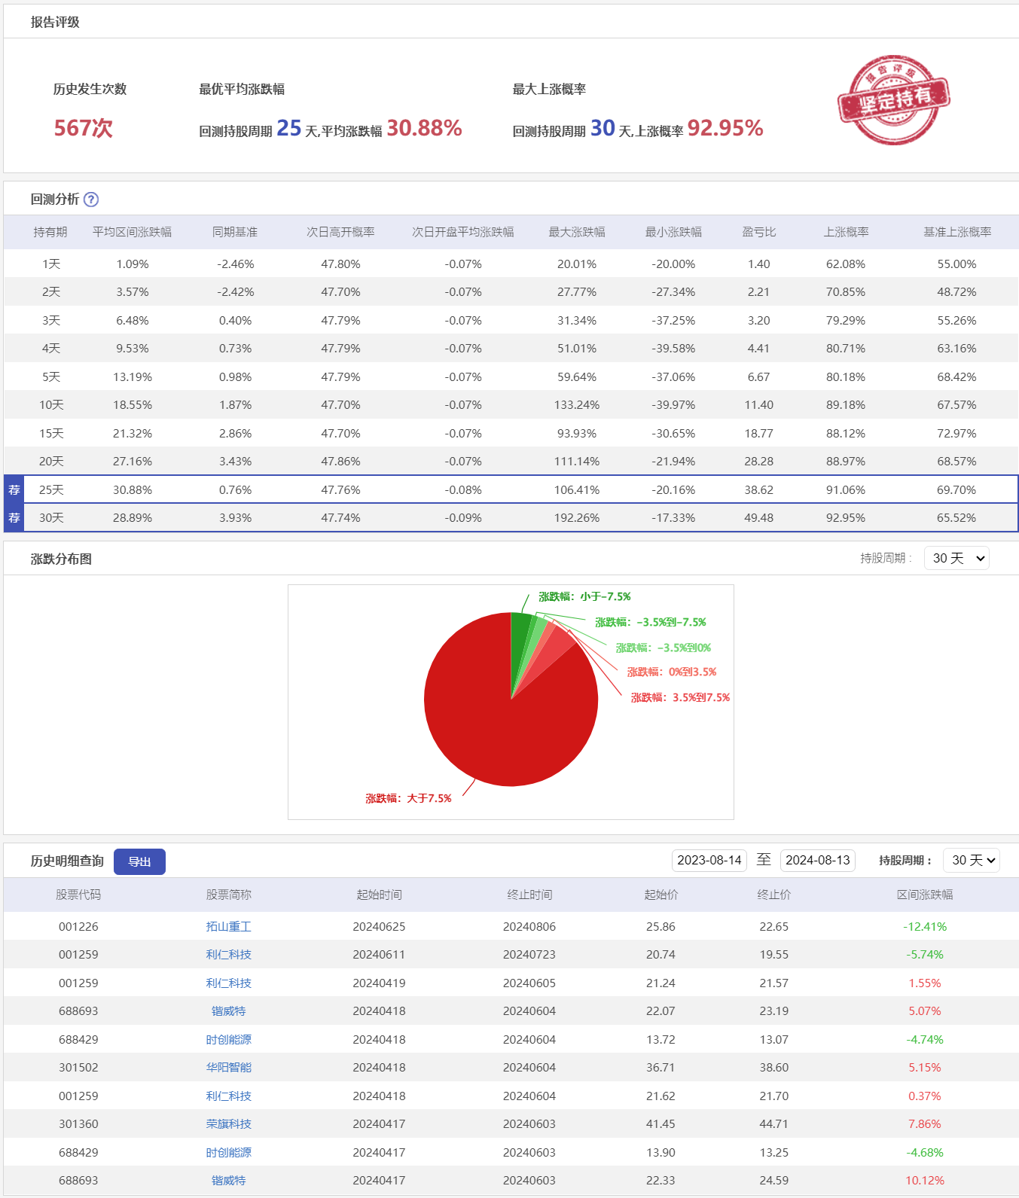Click 区间涨跌幅 column header in history table
The image size is (1019, 1198).
click(924, 895)
